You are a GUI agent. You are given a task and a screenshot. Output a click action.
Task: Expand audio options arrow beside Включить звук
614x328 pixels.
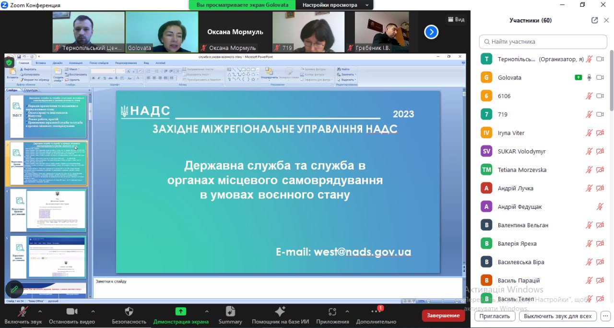coord(40,311)
